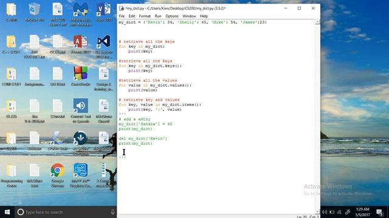Image resolution: width=389 pixels, height=218 pixels.
Task: Click the line 'for value in my_dict.values():'
Action: (x=155, y=85)
